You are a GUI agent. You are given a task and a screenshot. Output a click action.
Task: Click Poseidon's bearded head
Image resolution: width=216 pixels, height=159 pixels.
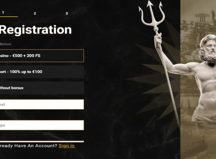tap(208, 48)
